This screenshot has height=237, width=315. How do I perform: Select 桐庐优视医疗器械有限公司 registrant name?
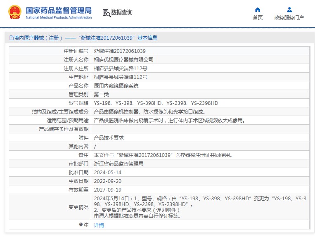click(x=123, y=59)
